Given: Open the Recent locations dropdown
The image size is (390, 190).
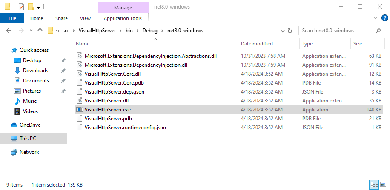Looking at the screenshot, I should coord(31,31).
